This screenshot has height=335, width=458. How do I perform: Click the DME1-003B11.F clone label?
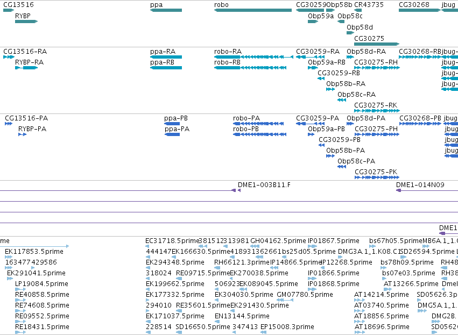264,185
